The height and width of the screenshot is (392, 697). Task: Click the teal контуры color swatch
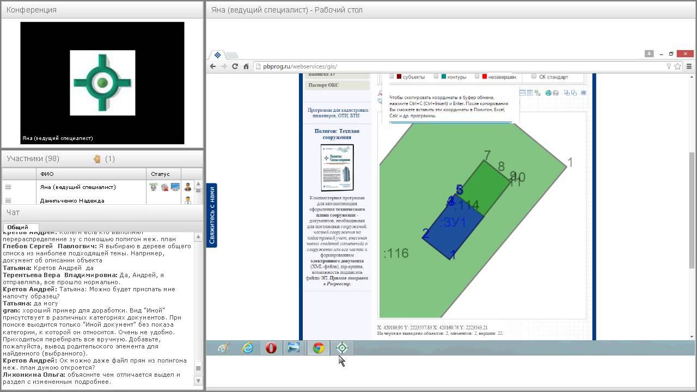click(x=444, y=77)
